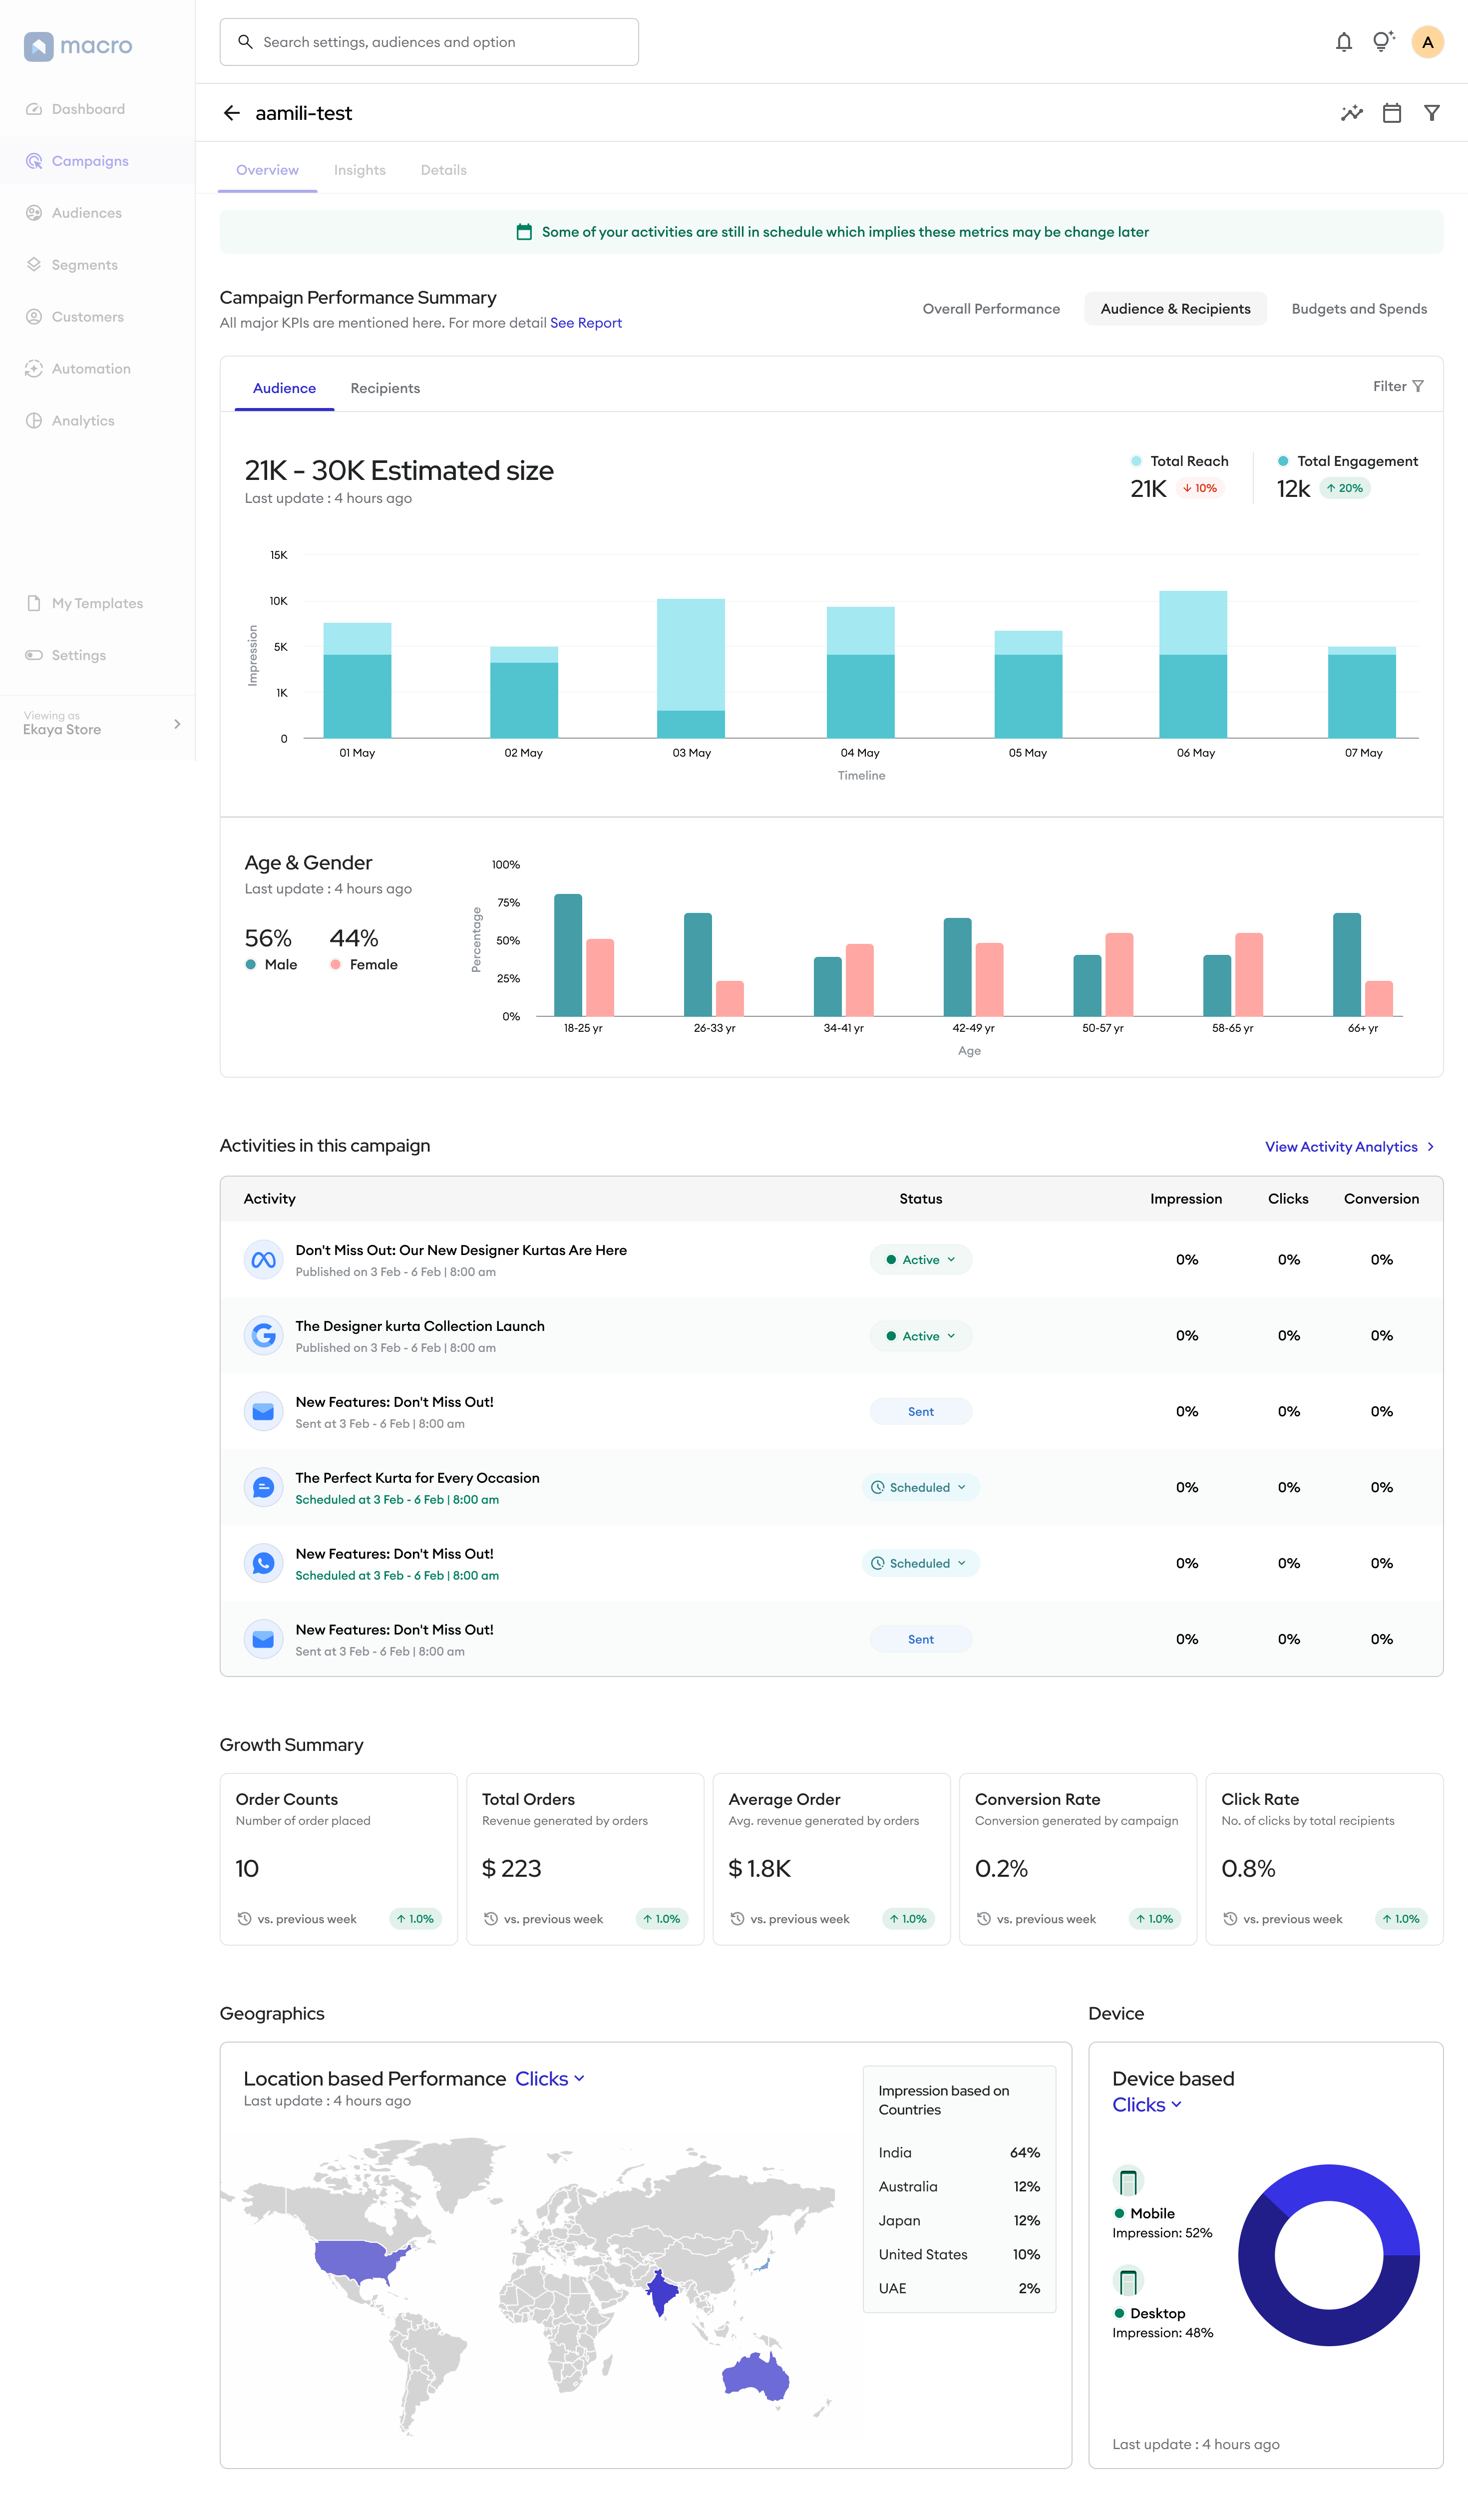
Task: Click the funnel filter icon in header
Action: (x=1431, y=113)
